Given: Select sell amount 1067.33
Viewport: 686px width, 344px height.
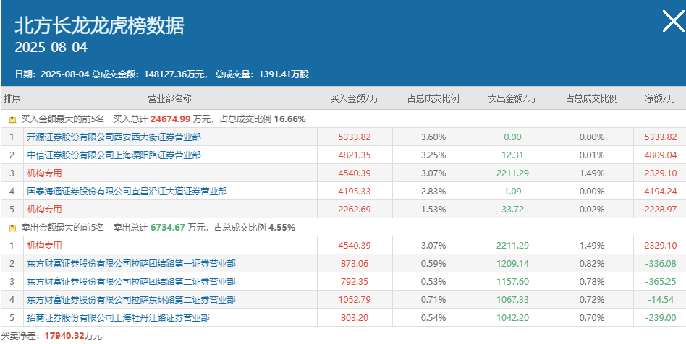Looking at the screenshot, I should coord(512,300).
